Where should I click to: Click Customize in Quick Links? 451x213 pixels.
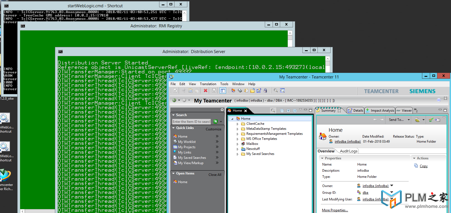pyautogui.click(x=214, y=129)
